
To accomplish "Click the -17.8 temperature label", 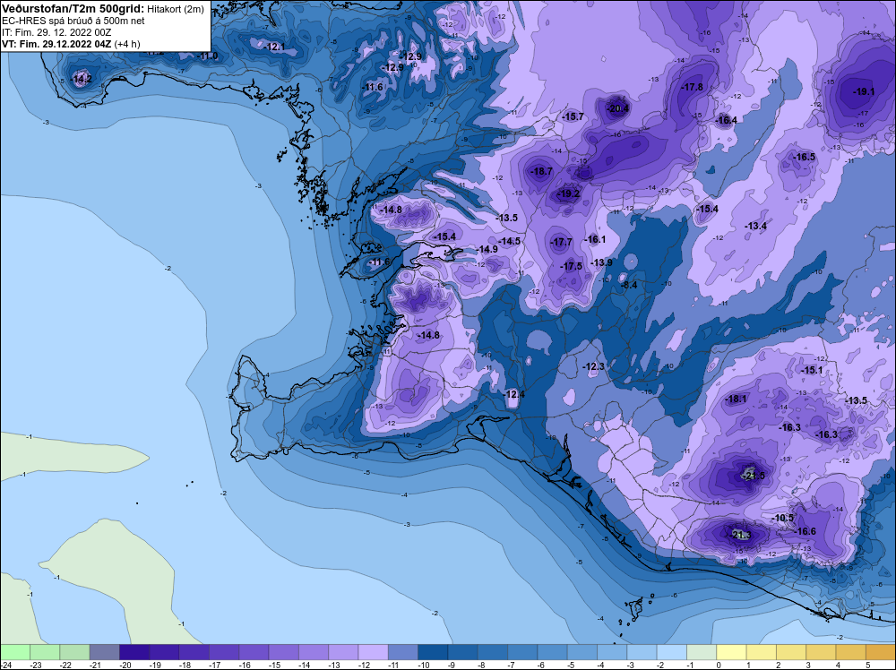I will (692, 88).
